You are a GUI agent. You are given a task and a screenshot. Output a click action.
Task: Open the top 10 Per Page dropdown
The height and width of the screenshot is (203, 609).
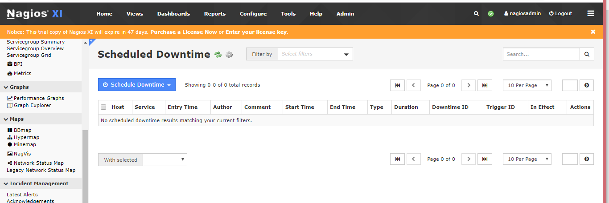click(527, 85)
